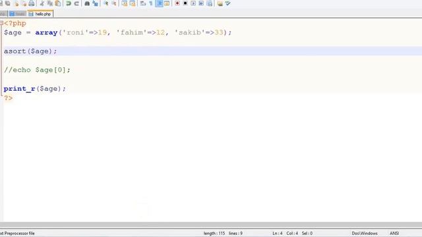Click the Cut scissors icon
This screenshot has height=237, width=422.
coord(42,3)
